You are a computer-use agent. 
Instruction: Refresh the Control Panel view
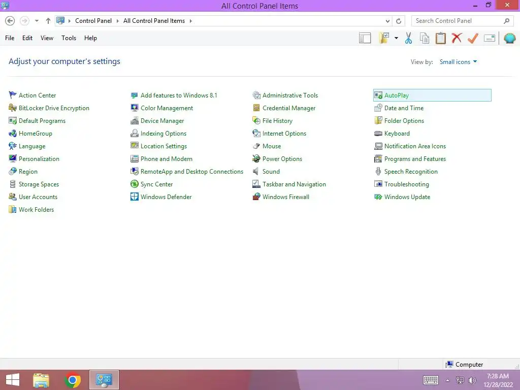click(399, 21)
